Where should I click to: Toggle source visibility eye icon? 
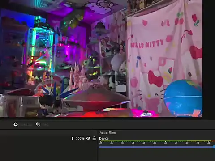(x=88, y=138)
